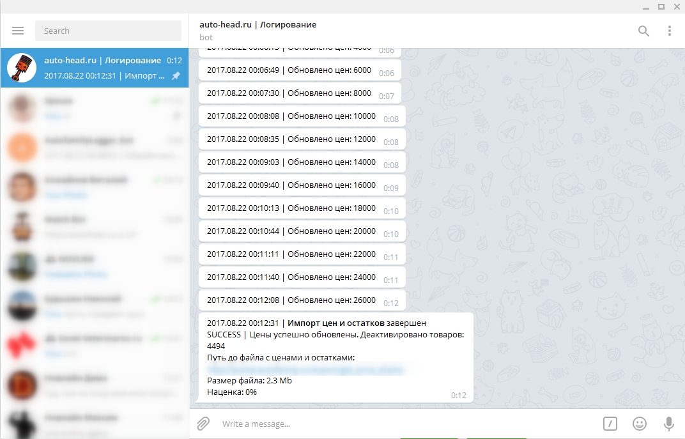
Task: Select message Обновлено цен: 20000
Action: 302,231
